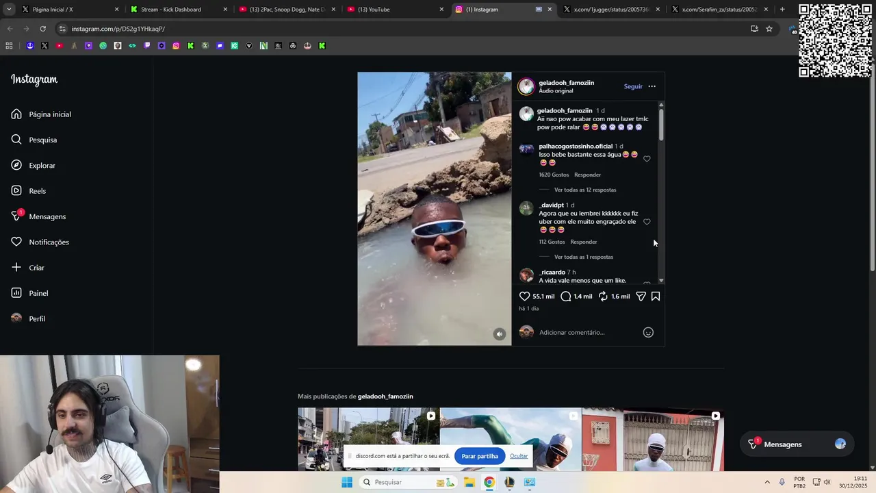Click Parar partilha button
The width and height of the screenshot is (876, 493).
(480, 456)
